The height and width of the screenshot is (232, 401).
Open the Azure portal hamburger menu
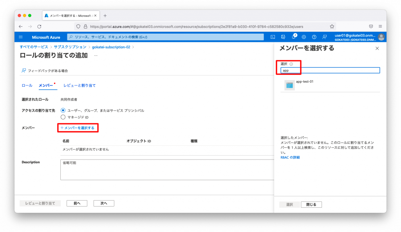pos(21,37)
